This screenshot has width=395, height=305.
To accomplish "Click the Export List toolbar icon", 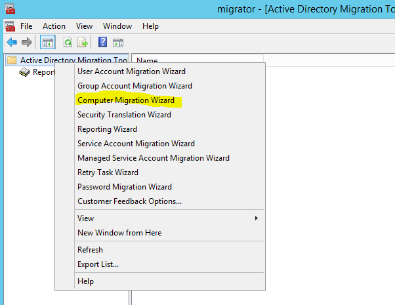I will point(83,43).
